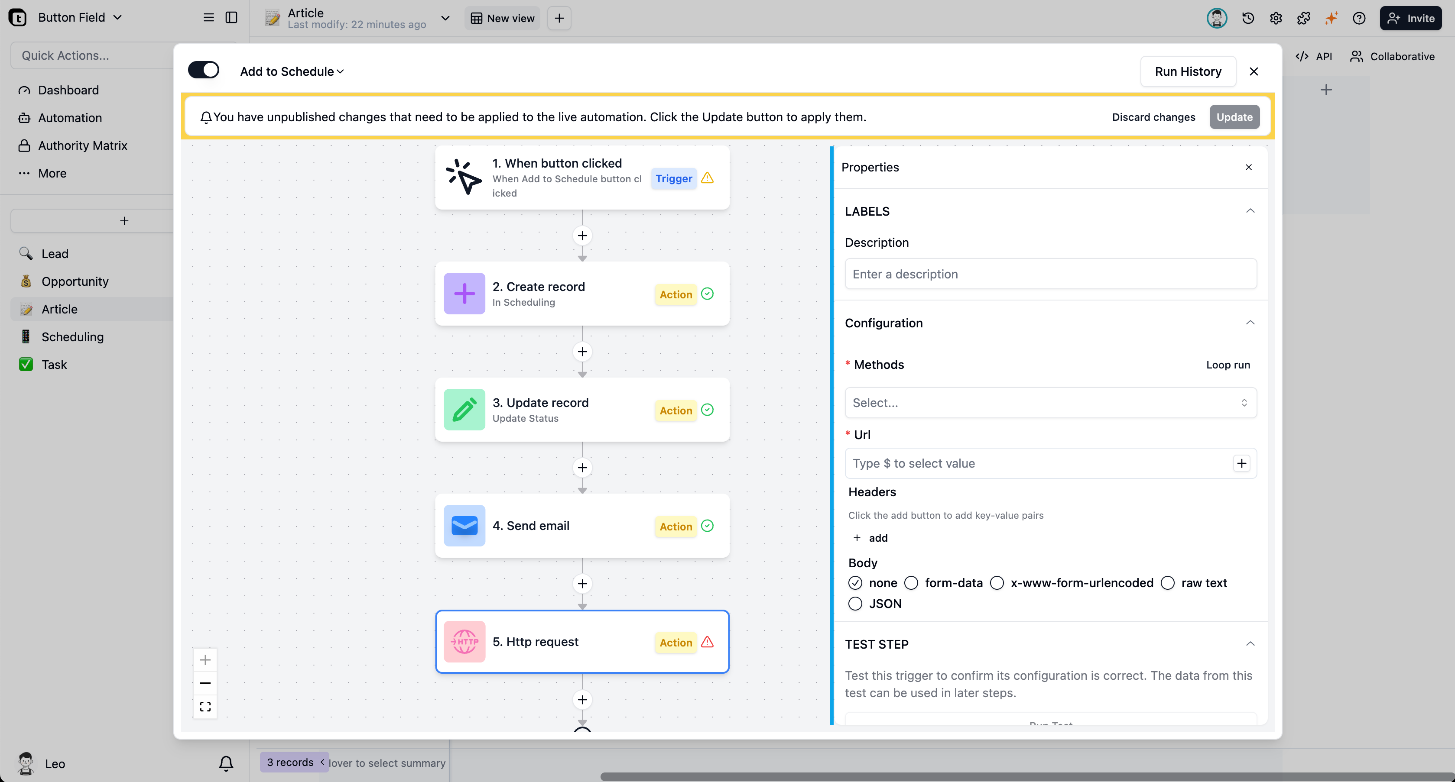Click Discard changes

pos(1153,117)
